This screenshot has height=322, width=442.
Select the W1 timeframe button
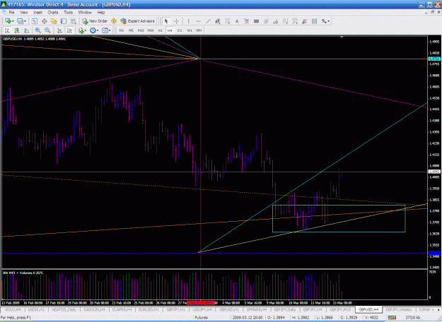point(190,30)
